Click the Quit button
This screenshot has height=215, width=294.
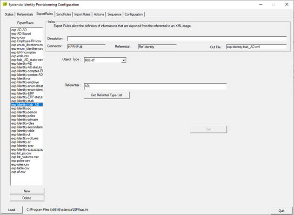pyautogui.click(x=281, y=211)
